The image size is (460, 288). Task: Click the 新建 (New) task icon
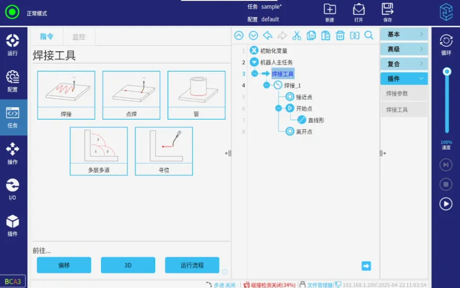tap(330, 13)
